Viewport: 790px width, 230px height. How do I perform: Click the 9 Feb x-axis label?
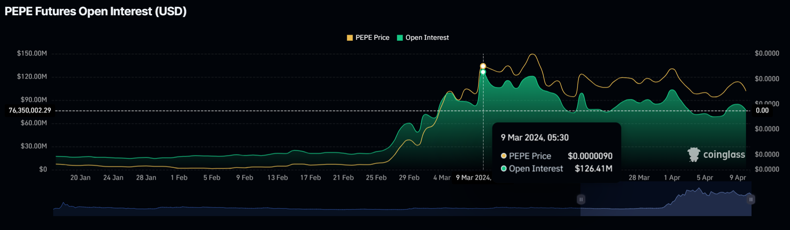(244, 178)
